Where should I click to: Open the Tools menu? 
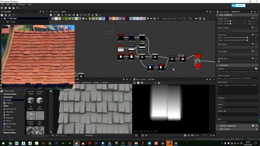[14, 4]
